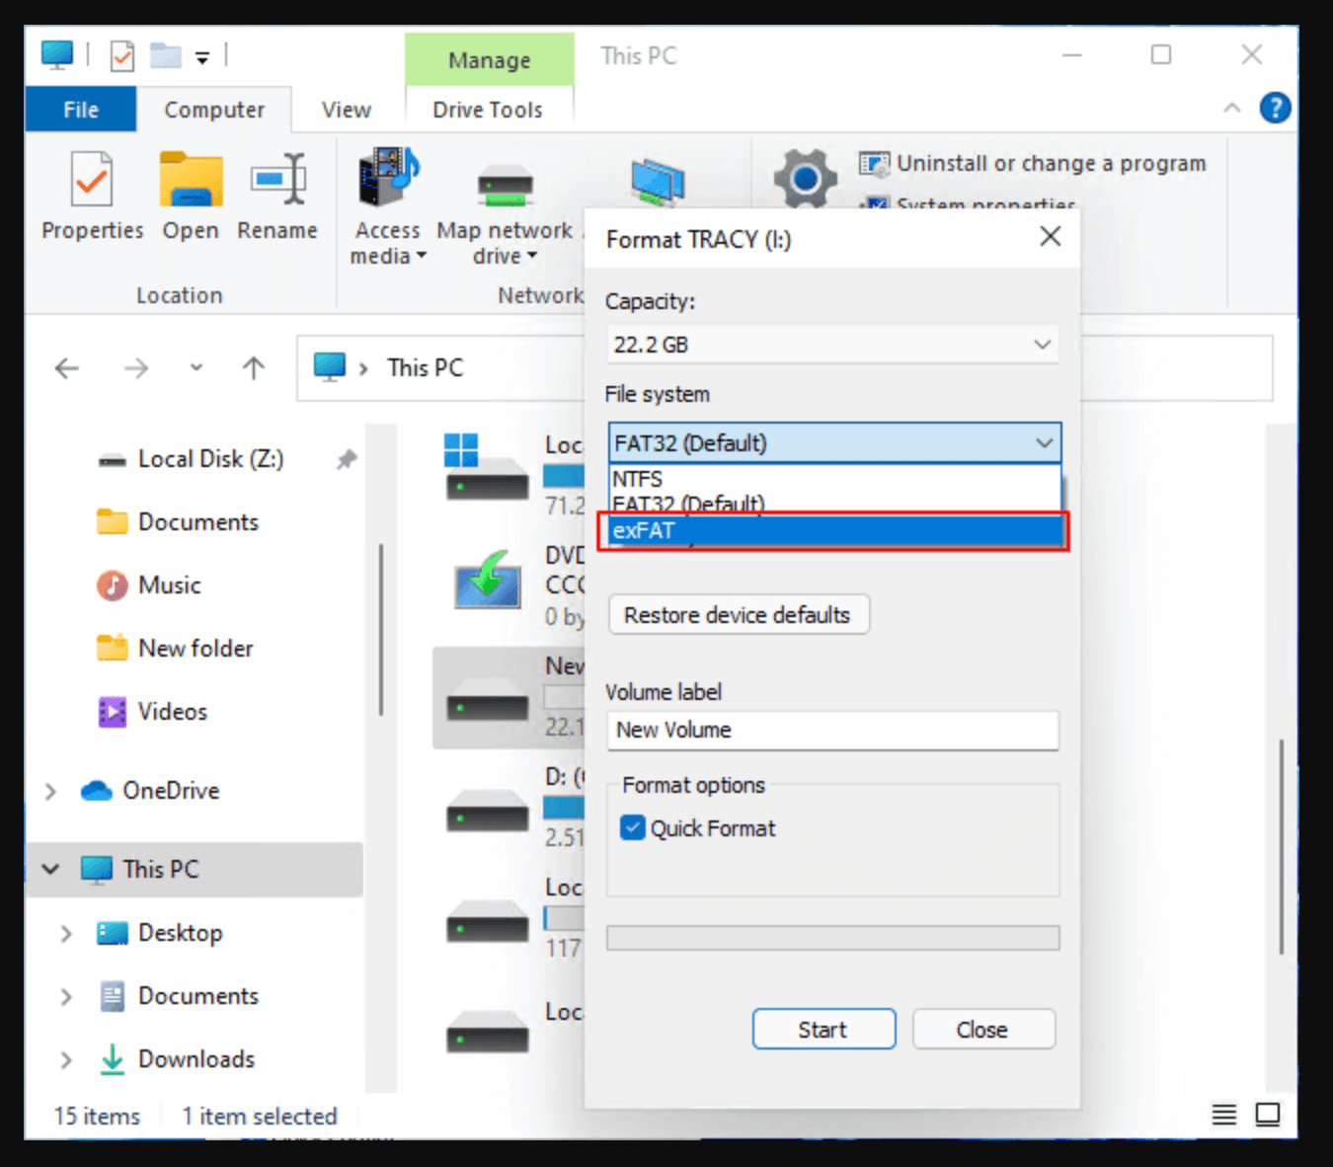The image size is (1333, 1167).
Task: Uncheck the Quick Format checkbox
Action: tap(633, 827)
